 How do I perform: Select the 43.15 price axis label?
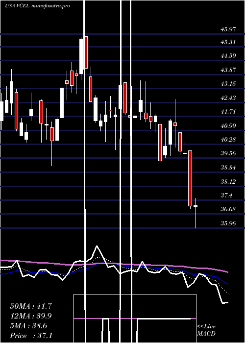(228, 84)
